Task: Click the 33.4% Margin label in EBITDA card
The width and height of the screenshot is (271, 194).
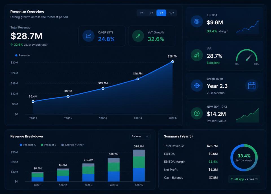Action: point(217,31)
